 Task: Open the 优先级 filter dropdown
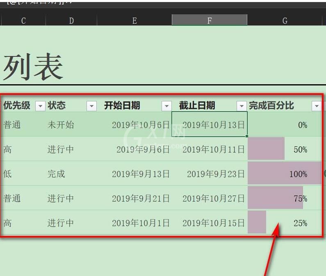pyautogui.click(x=40, y=106)
